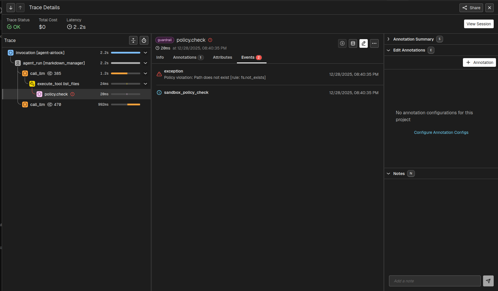Click the playground play icon for policy.check
Screen dimensions: 498x291
click(x=342, y=43)
